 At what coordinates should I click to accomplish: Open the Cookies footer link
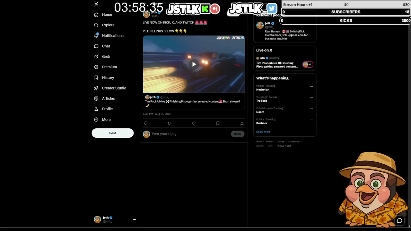click(x=280, y=142)
